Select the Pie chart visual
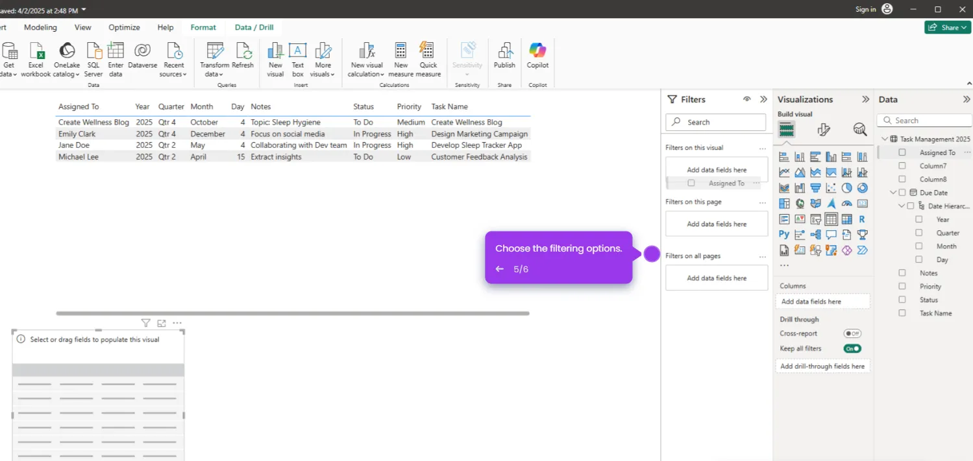This screenshot has width=973, height=461. (846, 188)
